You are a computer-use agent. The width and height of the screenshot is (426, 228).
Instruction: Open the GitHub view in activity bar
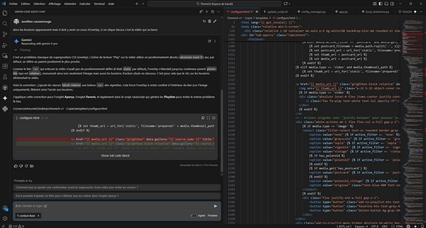point(5,87)
